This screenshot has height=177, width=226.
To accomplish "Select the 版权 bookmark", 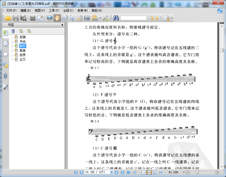I will click(x=23, y=46).
